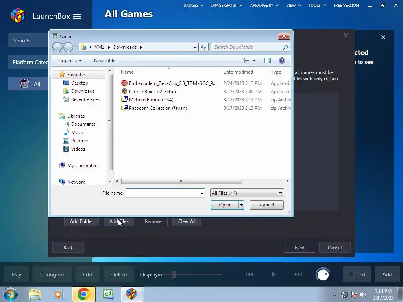Open the Organize dropdown
This screenshot has width=403, height=302.
[70, 61]
